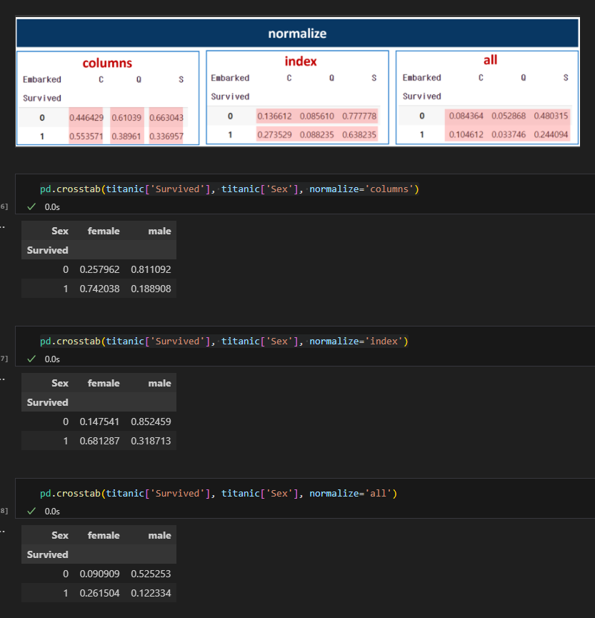
Task: Click output cell 0.525253
Action: (151, 574)
